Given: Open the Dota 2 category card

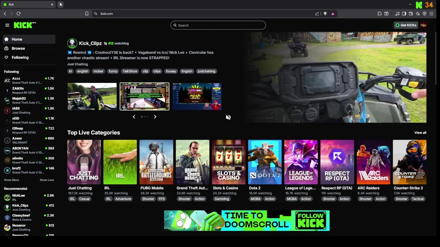Looking at the screenshot, I should (265, 162).
